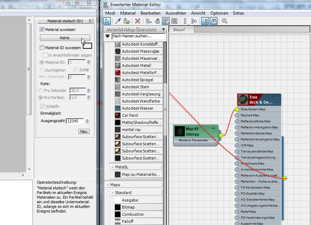Toggle In Ansichtsfenster zeigen checkbox
The image size is (311, 225).
point(45,55)
